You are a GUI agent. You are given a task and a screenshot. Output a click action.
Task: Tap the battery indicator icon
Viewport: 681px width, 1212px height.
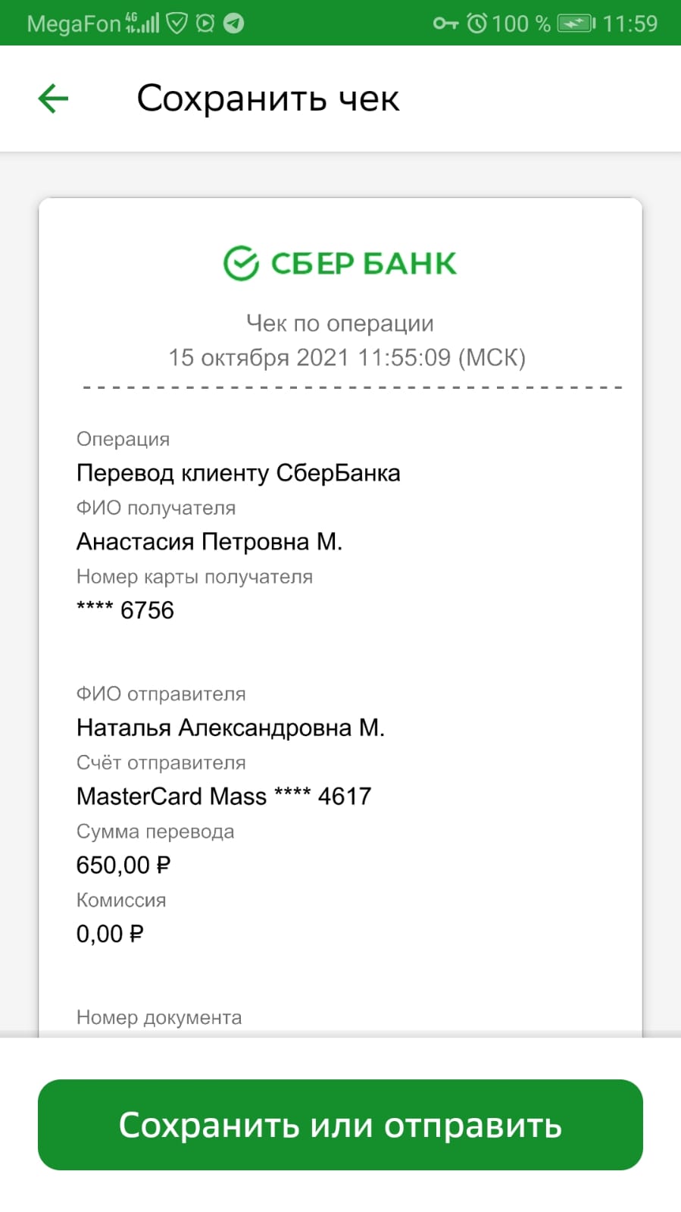tap(576, 23)
